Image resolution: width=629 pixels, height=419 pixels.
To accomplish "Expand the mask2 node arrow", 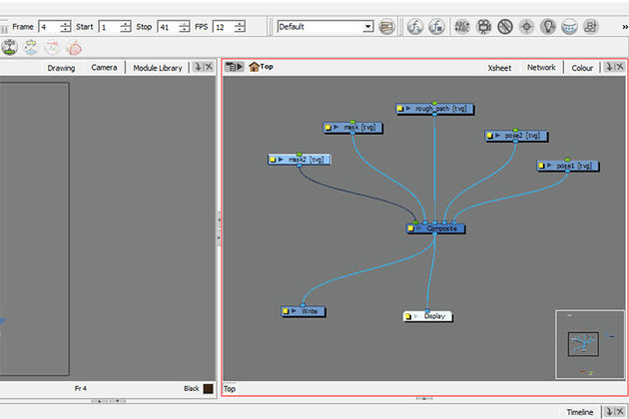I will pyautogui.click(x=283, y=160).
